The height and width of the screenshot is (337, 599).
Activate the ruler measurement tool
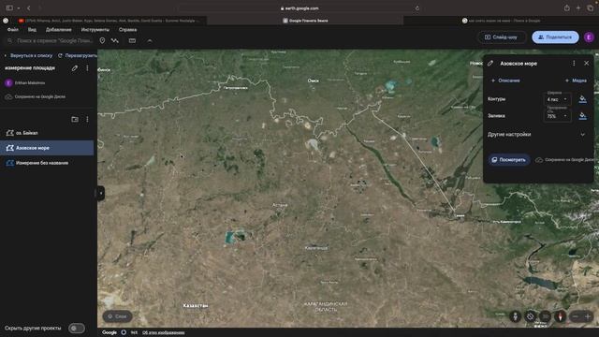(132, 40)
